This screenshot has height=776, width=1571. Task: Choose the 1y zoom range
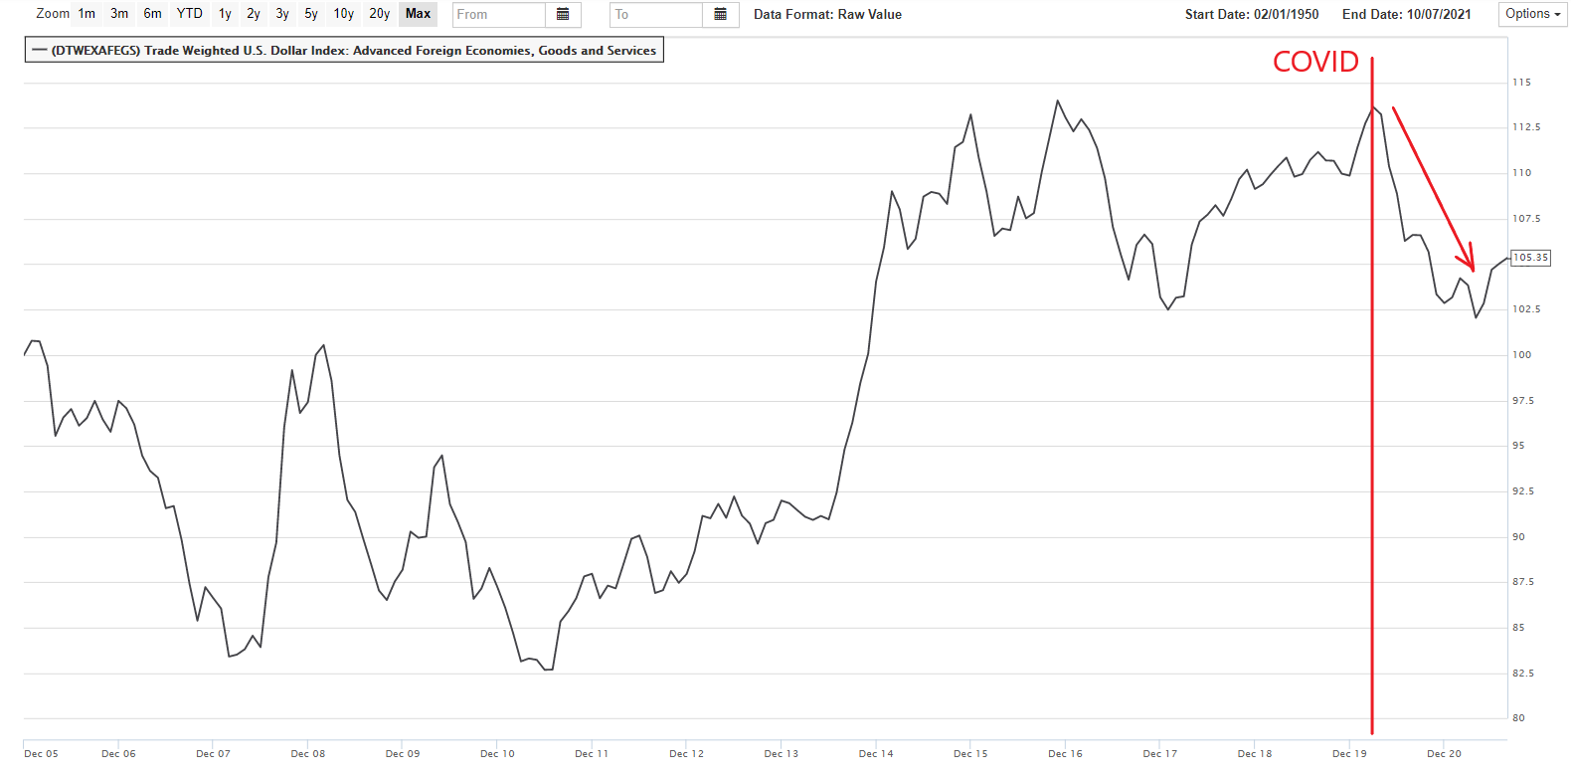click(x=225, y=14)
